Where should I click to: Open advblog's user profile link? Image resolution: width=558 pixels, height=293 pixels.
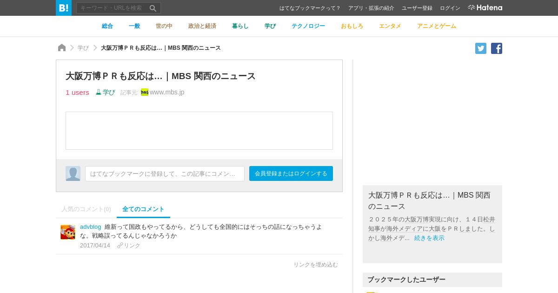(90, 227)
